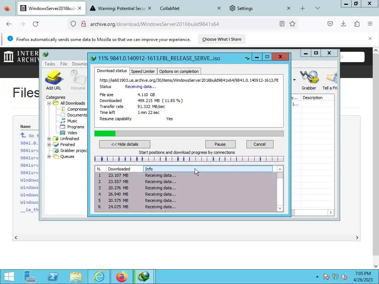Click the Tell a Friend toolbar icon
The height and width of the screenshot is (284, 379).
pos(330,80)
